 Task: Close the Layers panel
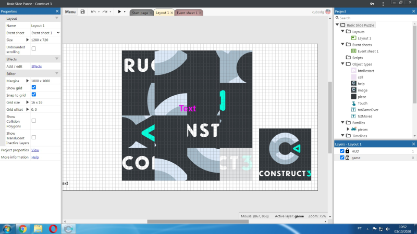413,144
